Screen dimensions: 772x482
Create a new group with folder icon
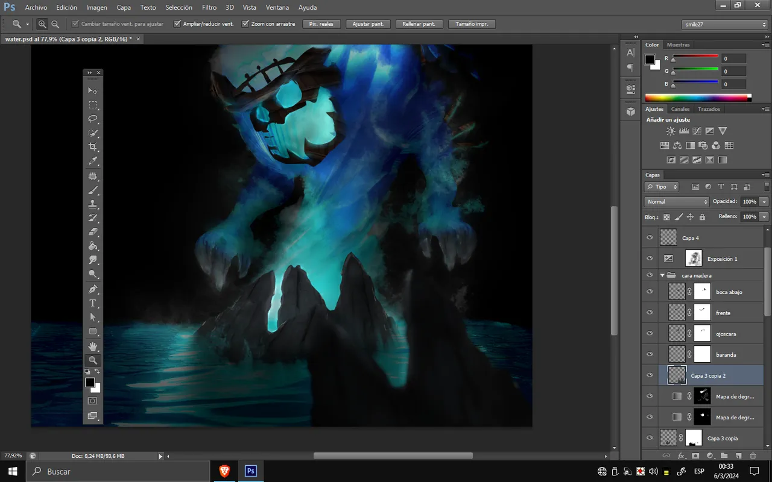[724, 456]
